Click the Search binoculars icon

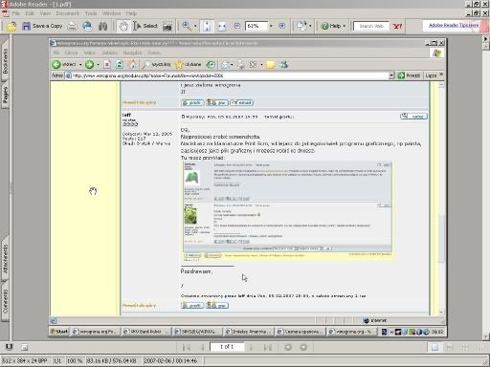pyautogui.click(x=102, y=26)
